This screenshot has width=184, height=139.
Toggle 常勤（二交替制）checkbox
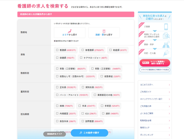tap(57, 69)
